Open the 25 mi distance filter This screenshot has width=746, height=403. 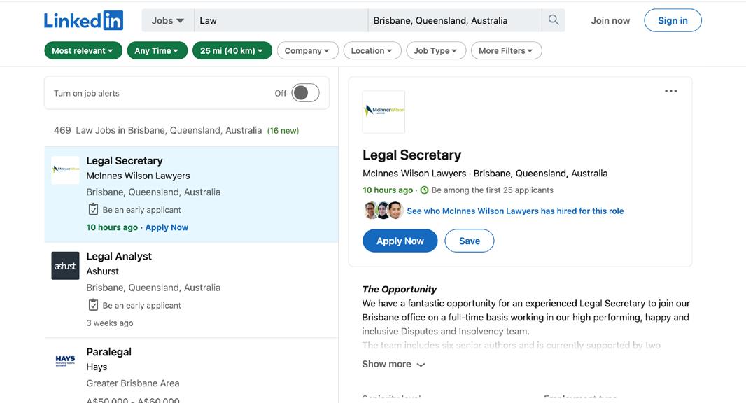click(232, 51)
